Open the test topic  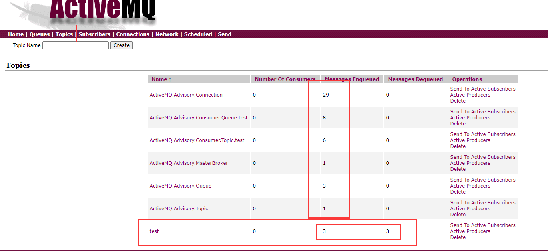154,231
